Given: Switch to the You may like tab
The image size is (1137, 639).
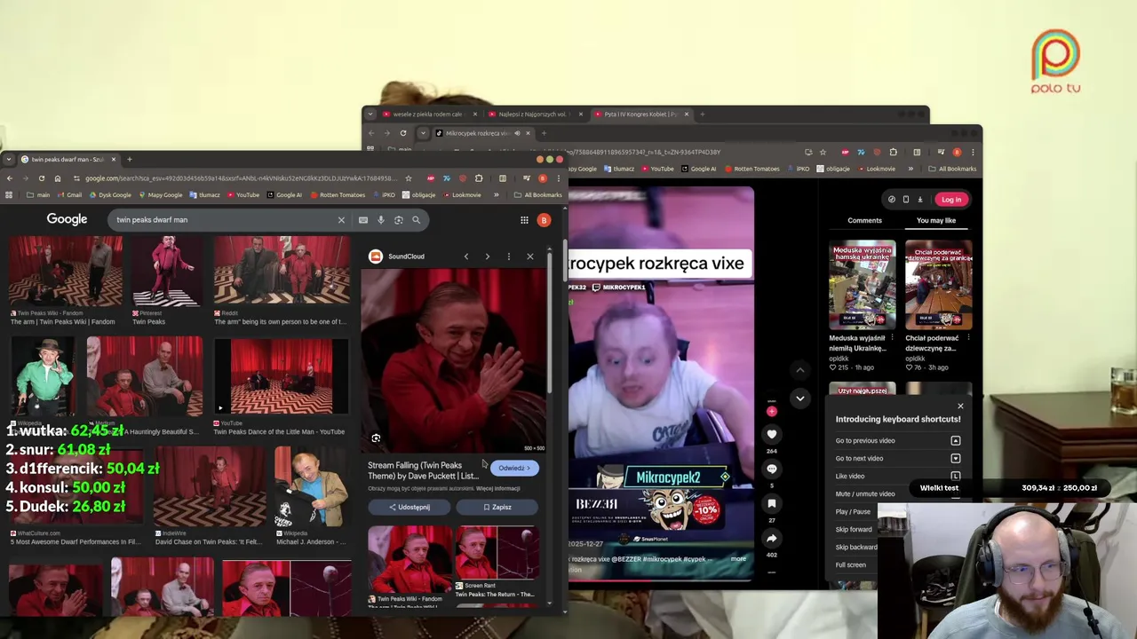Looking at the screenshot, I should pos(936,220).
